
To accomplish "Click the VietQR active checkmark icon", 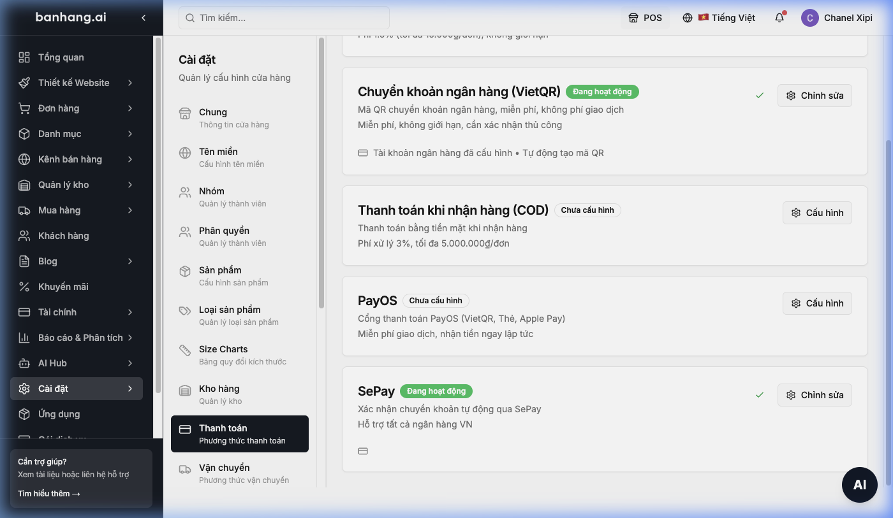I will click(759, 96).
